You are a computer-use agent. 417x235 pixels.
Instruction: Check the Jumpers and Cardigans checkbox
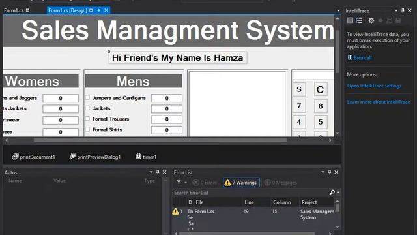(87, 97)
